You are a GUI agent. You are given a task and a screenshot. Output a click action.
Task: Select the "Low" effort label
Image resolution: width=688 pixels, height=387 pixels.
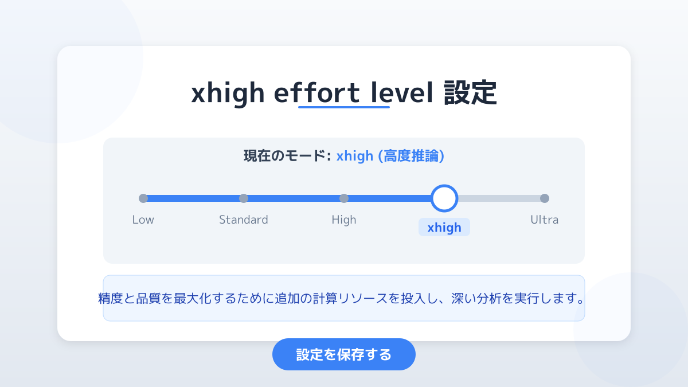[143, 220]
